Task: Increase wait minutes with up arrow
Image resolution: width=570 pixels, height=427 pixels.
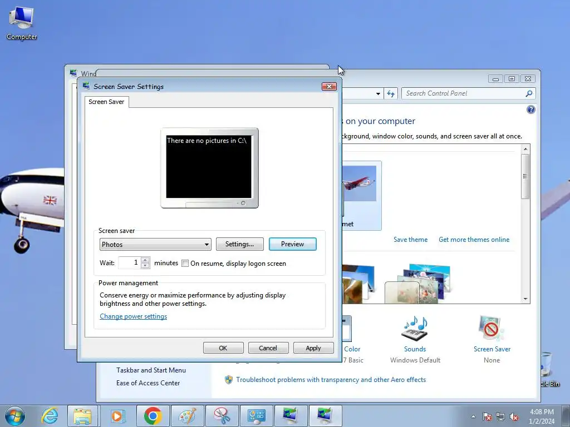Action: click(145, 260)
